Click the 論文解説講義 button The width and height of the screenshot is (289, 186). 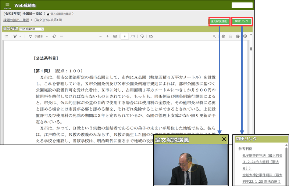220,21
